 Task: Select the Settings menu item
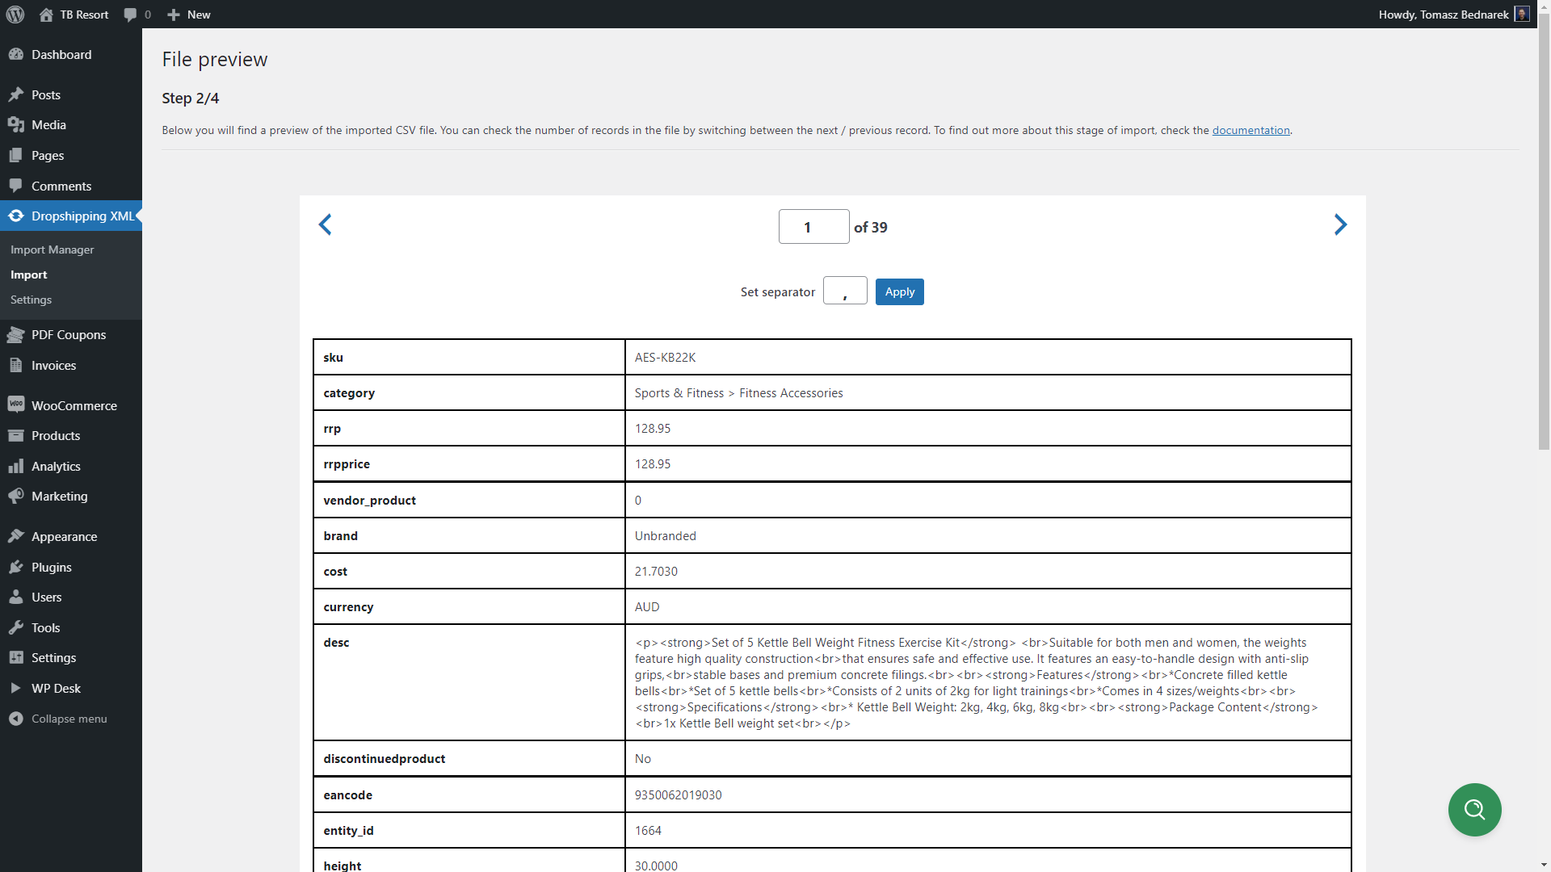(x=31, y=300)
